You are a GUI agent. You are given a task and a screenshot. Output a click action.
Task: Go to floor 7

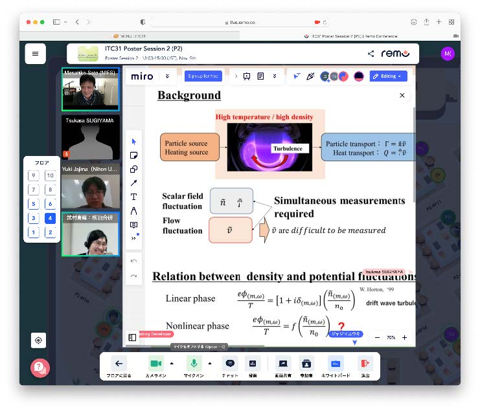[34, 190]
